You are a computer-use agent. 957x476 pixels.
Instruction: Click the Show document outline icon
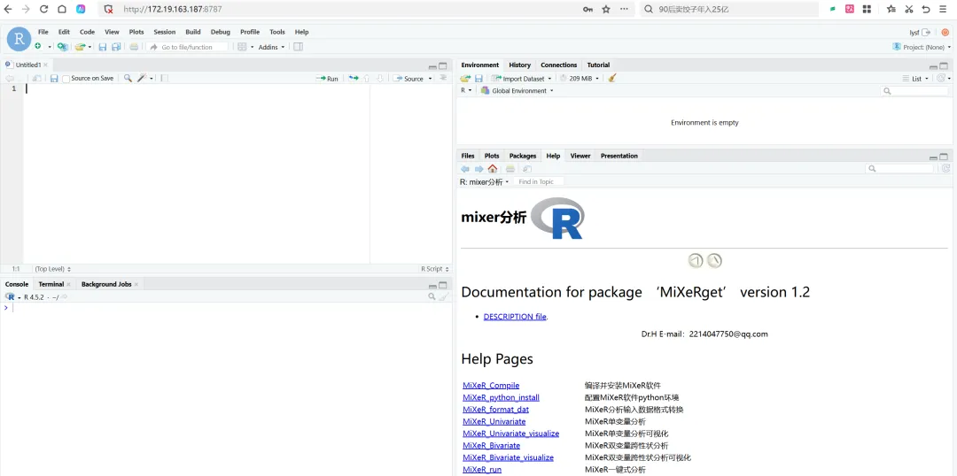(x=443, y=78)
